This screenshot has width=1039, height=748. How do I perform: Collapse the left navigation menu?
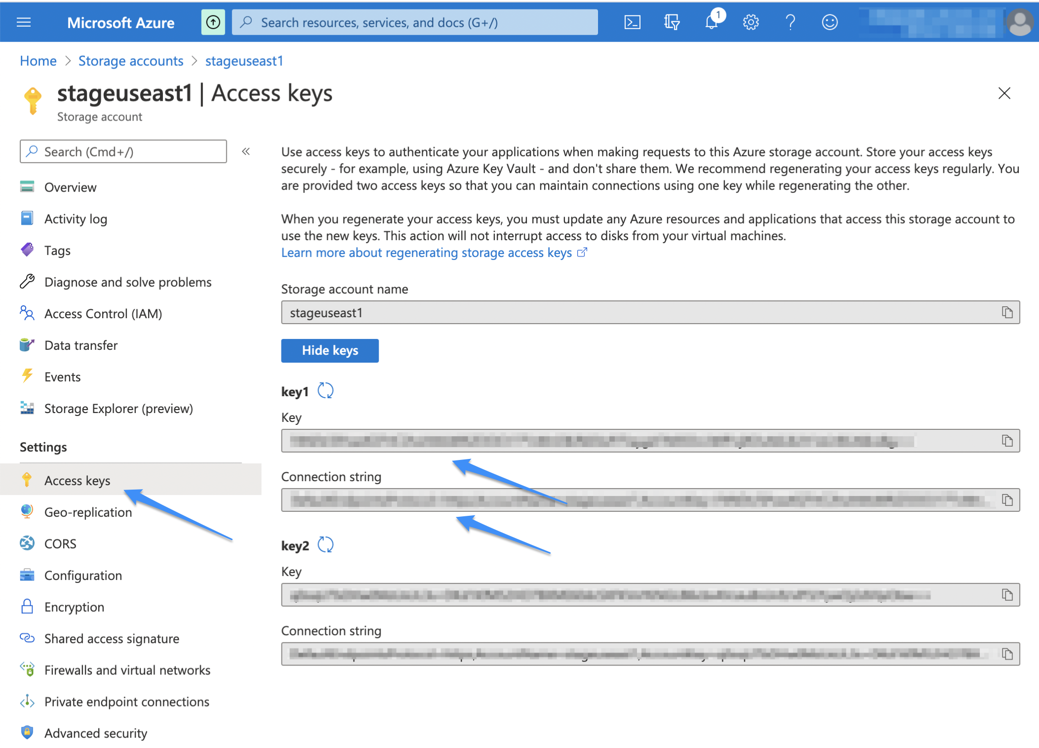coord(246,151)
